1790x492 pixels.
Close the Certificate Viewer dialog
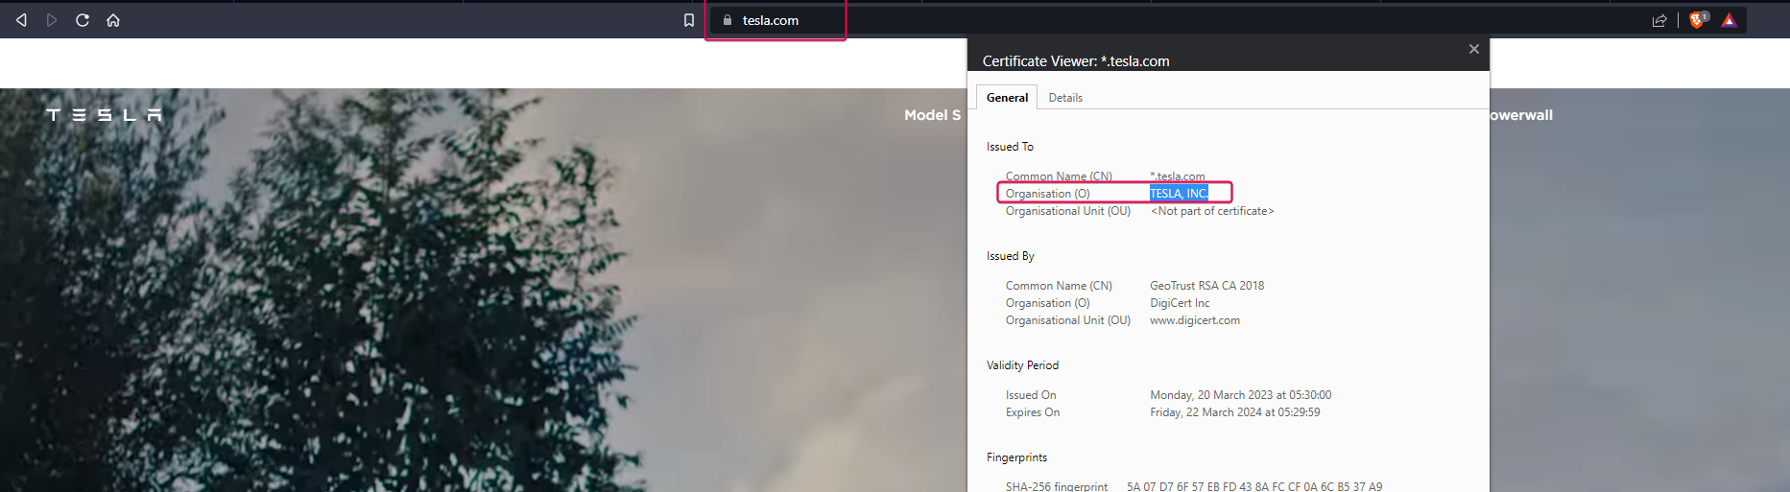click(1474, 49)
